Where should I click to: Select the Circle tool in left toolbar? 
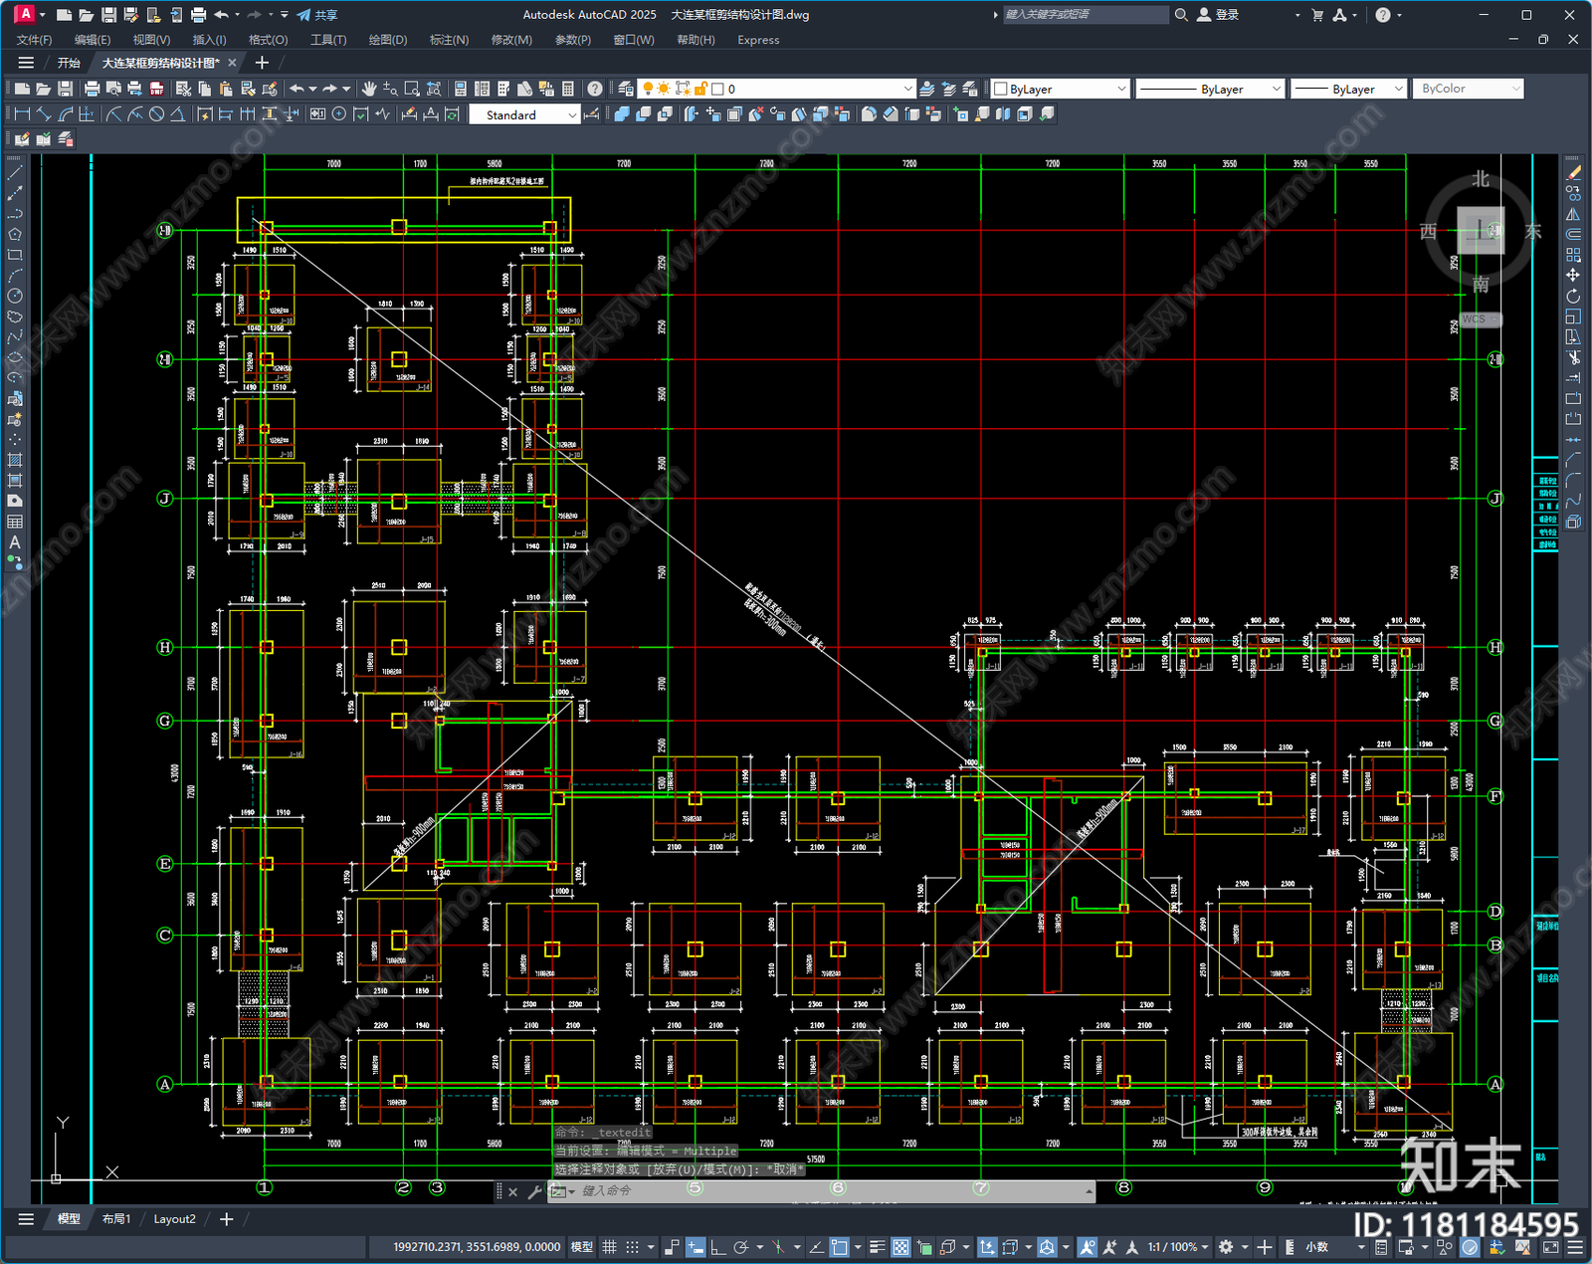coord(15,296)
